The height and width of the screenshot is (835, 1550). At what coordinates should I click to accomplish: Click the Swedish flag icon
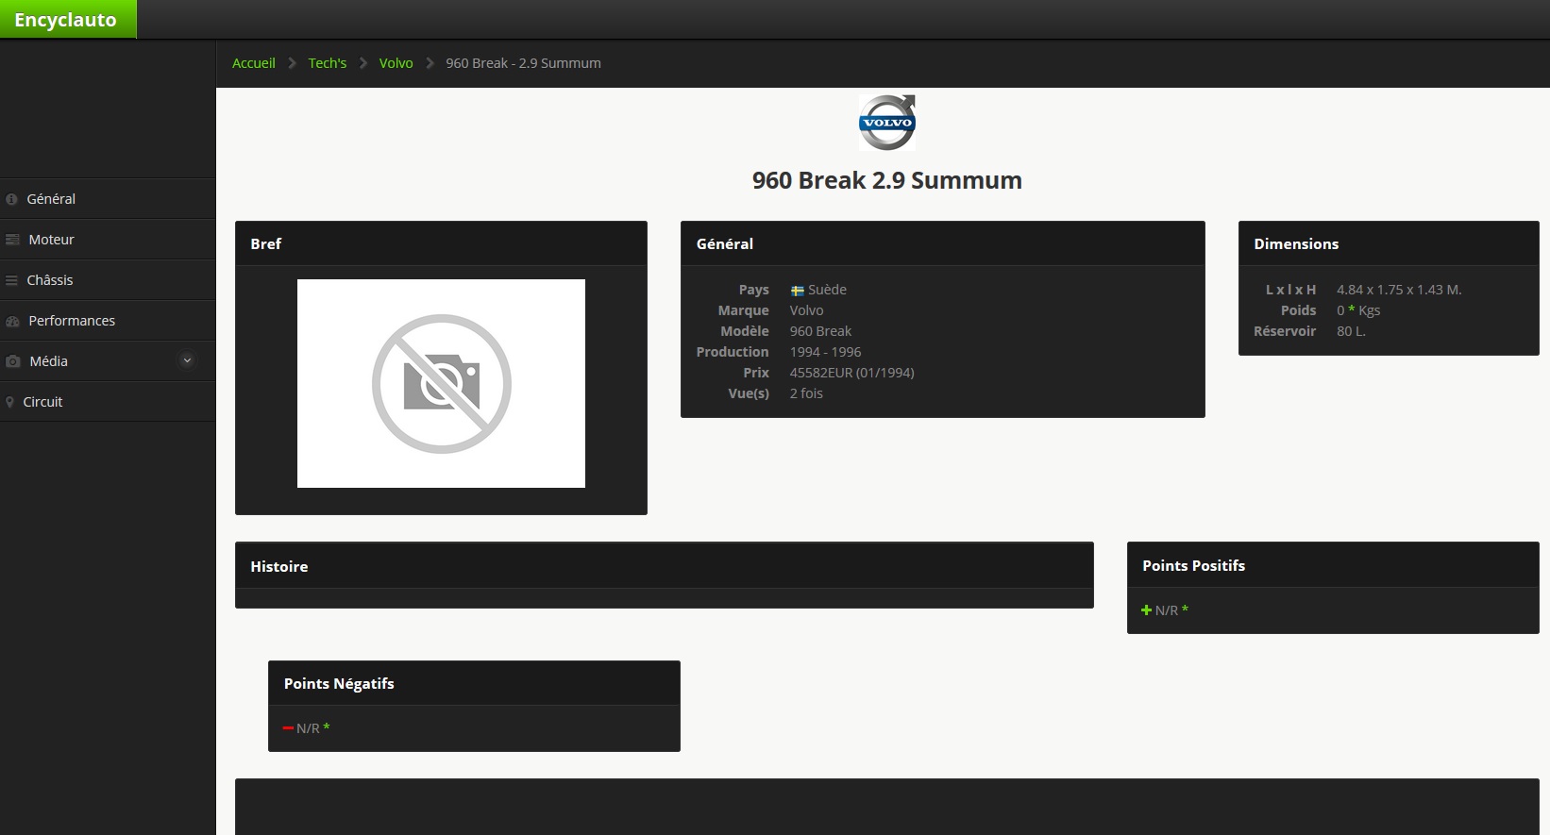pos(798,291)
